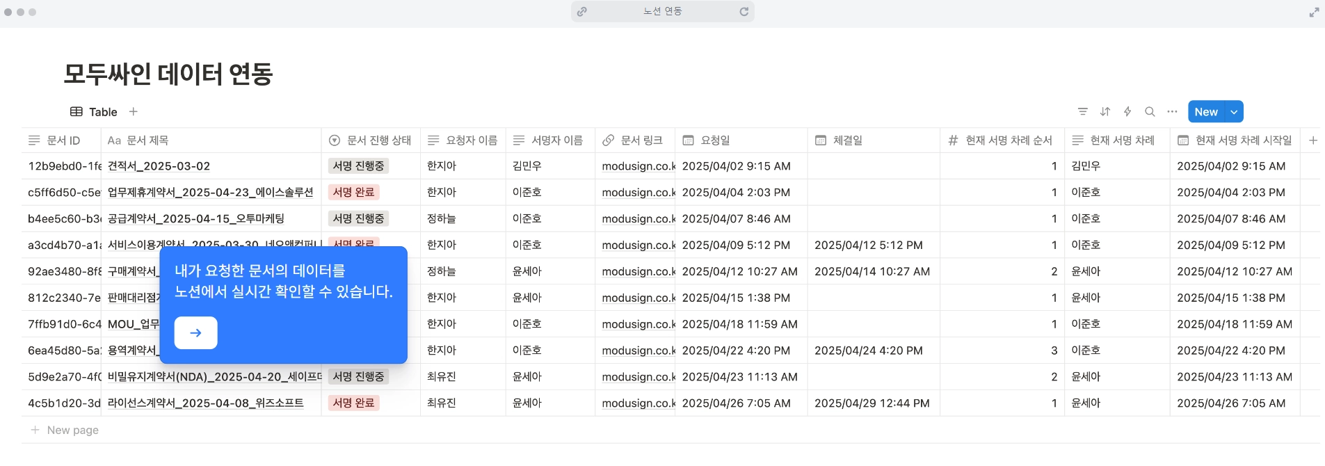Open the filter icon in the toolbar
Viewport: 1325px width, 466px height.
click(x=1082, y=111)
